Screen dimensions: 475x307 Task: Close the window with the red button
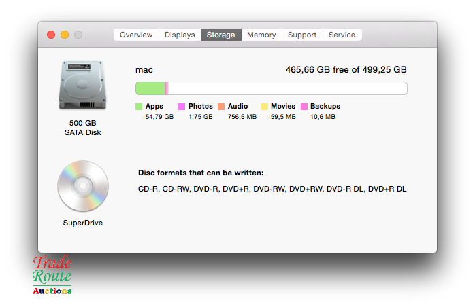coord(51,35)
